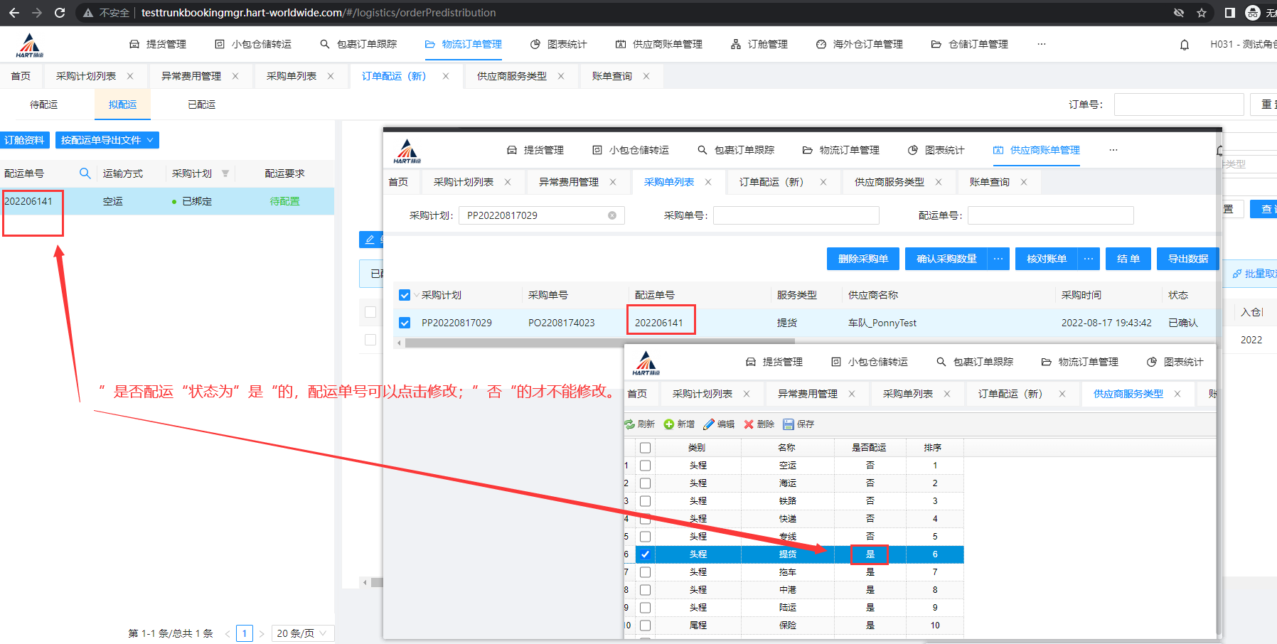Bookmark the page with the star icon

click(x=1202, y=13)
